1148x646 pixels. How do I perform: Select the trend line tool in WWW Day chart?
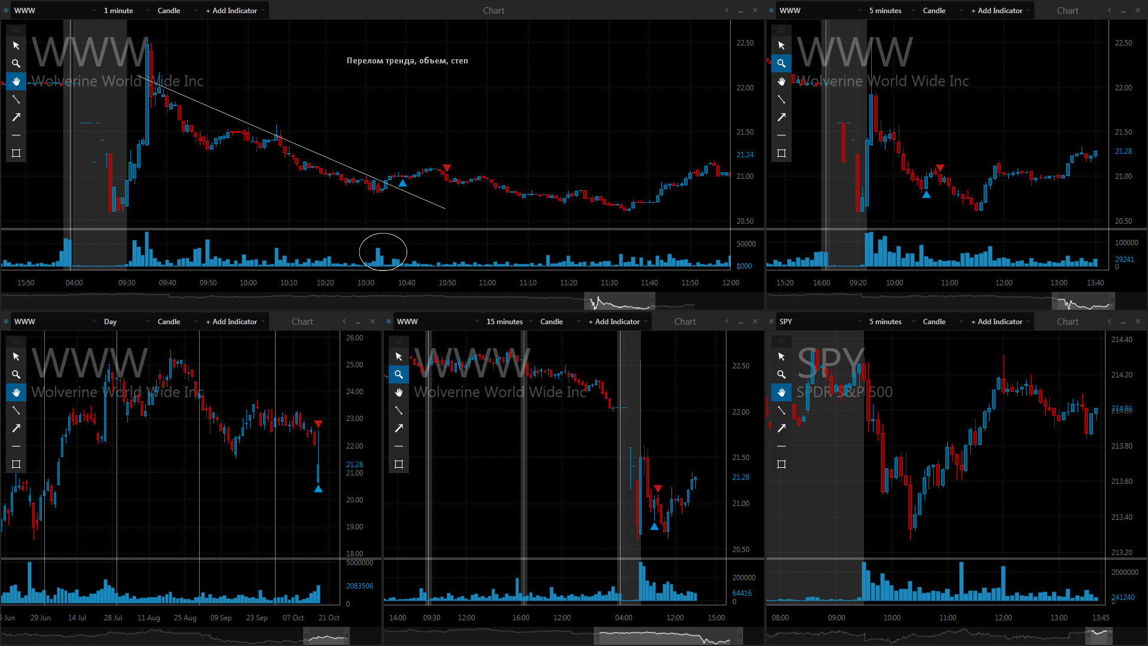16,410
